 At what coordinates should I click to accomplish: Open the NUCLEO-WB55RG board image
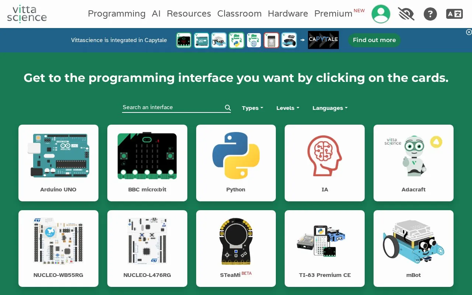tap(59, 241)
